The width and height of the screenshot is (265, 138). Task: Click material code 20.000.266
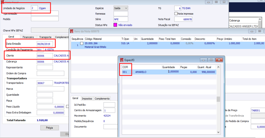91,43
